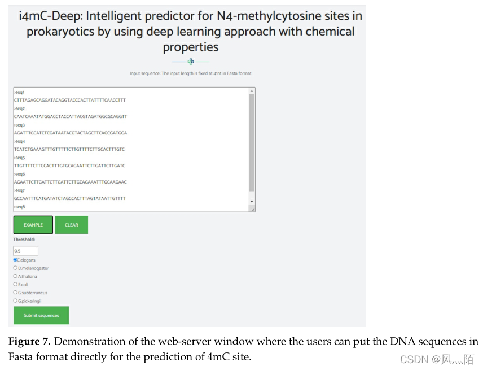The image size is (483, 370).
Task: Choose the G.pickeringii radio button
Action: click(x=15, y=301)
